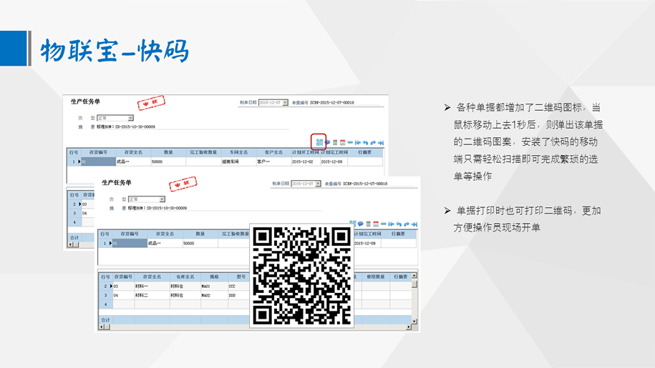655x368 pixels.
Task: Click the blue chat bubble icon in the upper form toolbar
Action: 327,143
